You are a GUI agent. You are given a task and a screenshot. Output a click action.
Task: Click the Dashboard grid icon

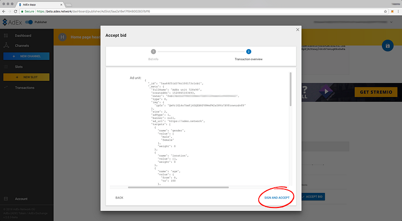(6, 36)
